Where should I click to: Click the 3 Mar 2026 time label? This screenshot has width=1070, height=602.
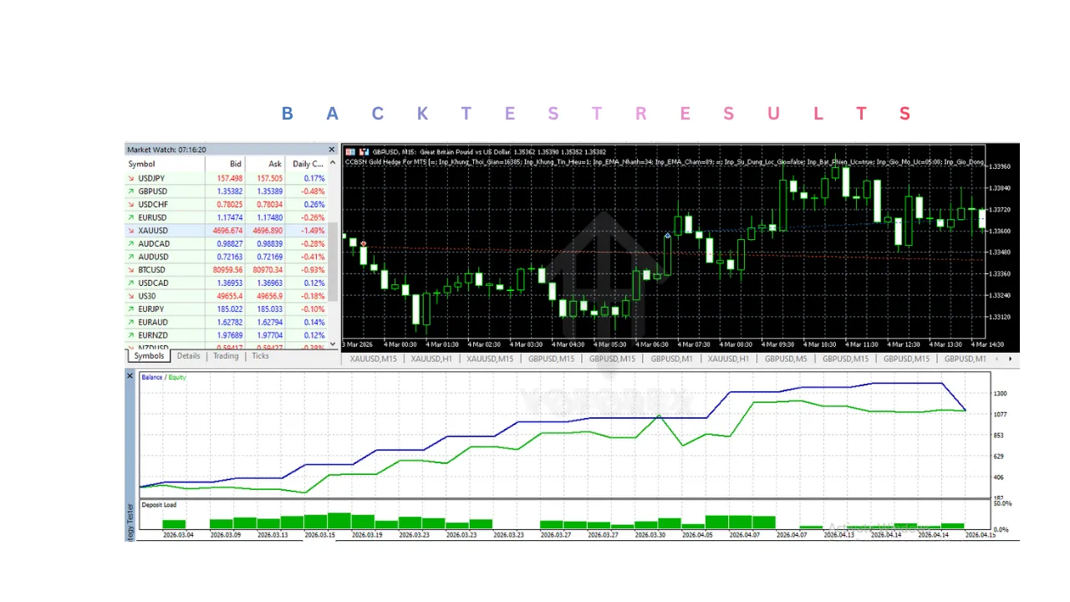(x=359, y=344)
